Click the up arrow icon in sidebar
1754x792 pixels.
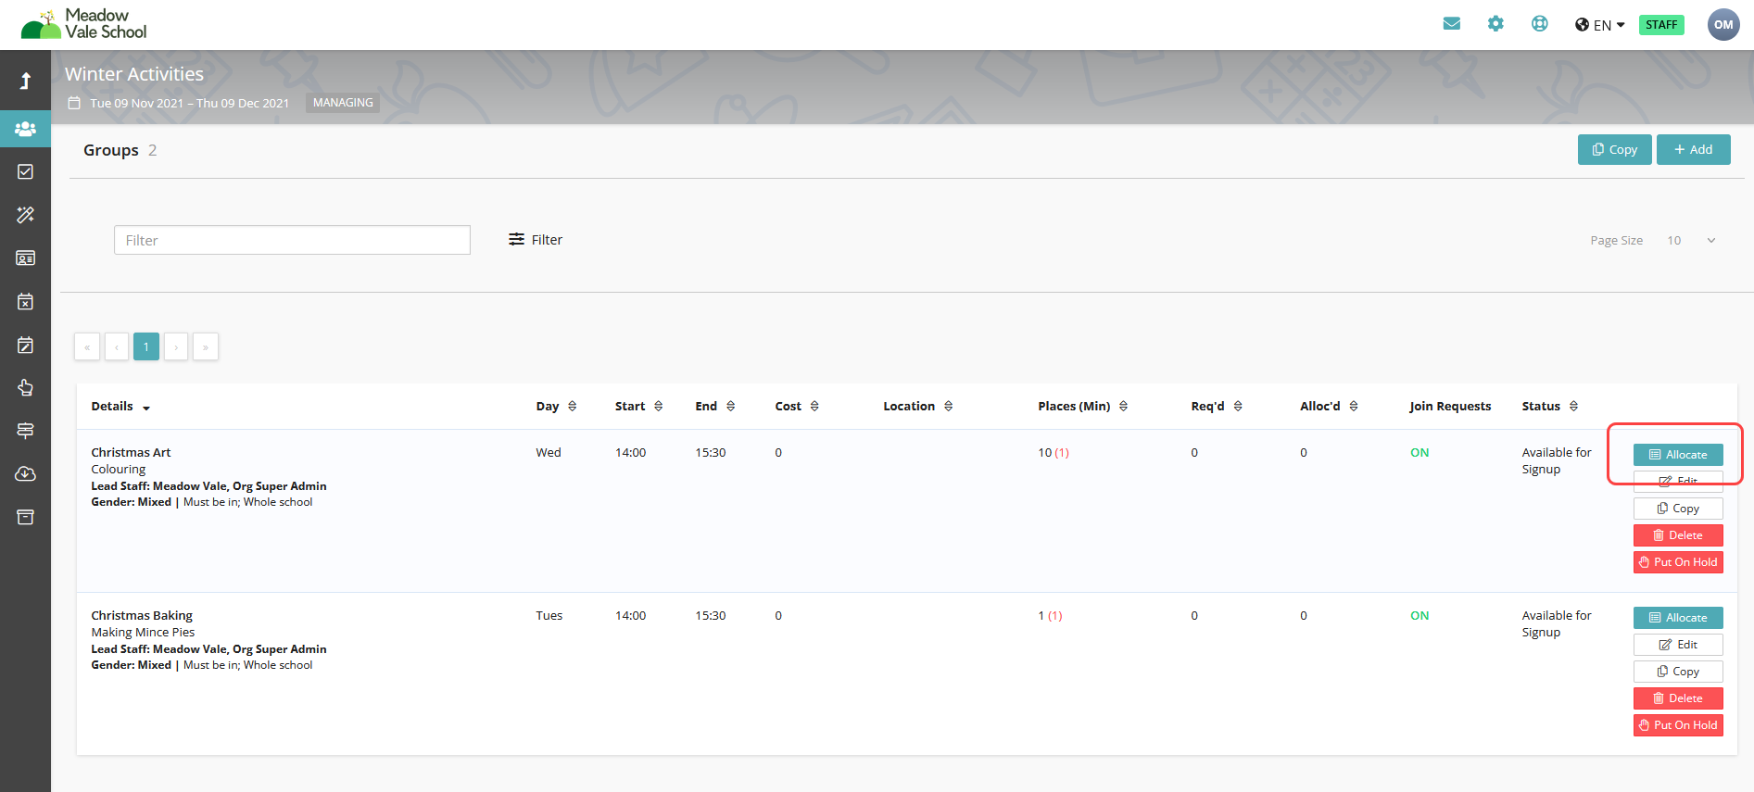click(x=25, y=82)
